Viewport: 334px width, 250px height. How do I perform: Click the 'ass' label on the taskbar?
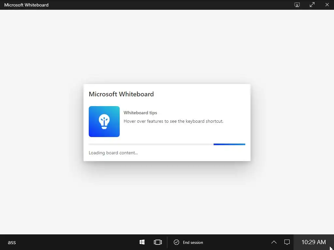(12, 242)
